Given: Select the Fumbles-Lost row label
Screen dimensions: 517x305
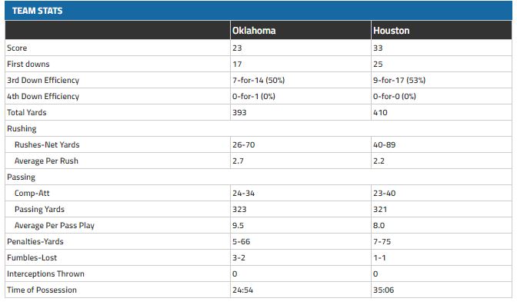Looking at the screenshot, I should coord(32,258).
